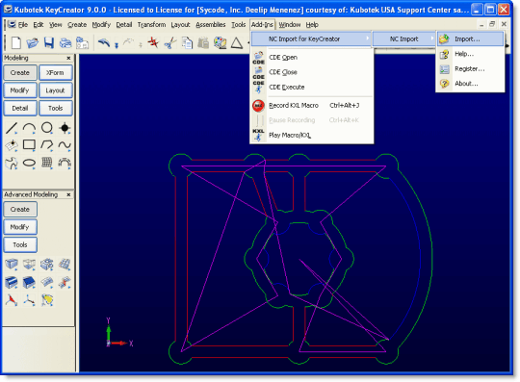Image resolution: width=520 pixels, height=382 pixels.
Task: Open the Transform menu
Action: 151,24
